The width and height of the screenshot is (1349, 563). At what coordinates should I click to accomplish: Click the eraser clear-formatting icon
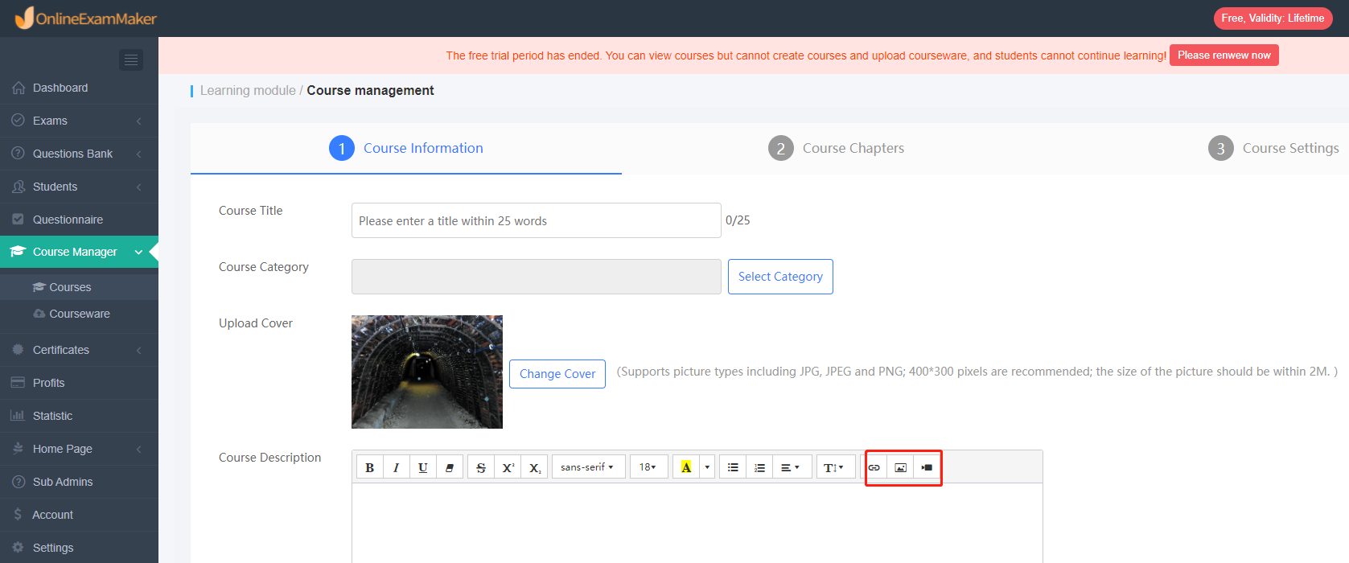coord(450,467)
